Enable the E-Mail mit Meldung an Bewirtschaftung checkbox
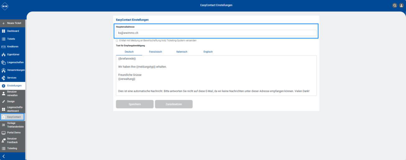Viewport: 406px width, 160px height. click(x=117, y=41)
